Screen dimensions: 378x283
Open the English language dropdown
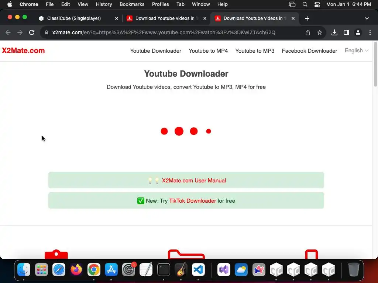tap(357, 50)
